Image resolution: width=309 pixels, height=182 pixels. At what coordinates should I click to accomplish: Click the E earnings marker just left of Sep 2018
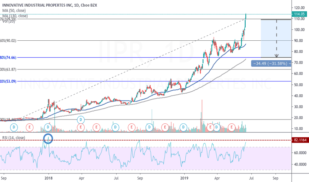pos(131,127)
